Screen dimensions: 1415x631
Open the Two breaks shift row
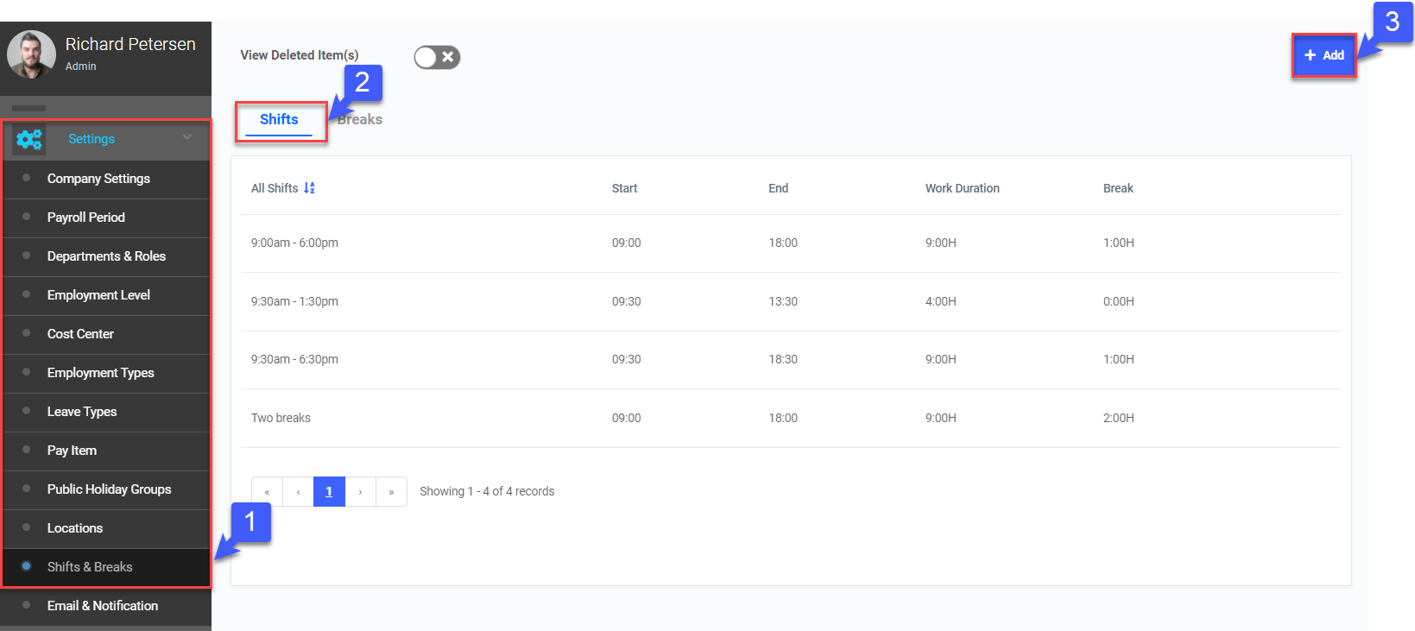[281, 418]
